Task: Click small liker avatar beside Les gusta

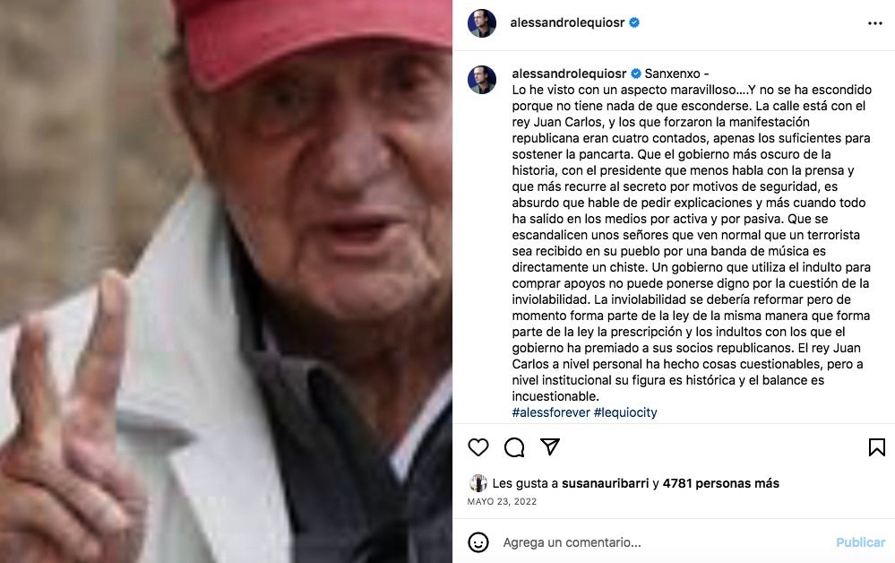Action: 478,483
